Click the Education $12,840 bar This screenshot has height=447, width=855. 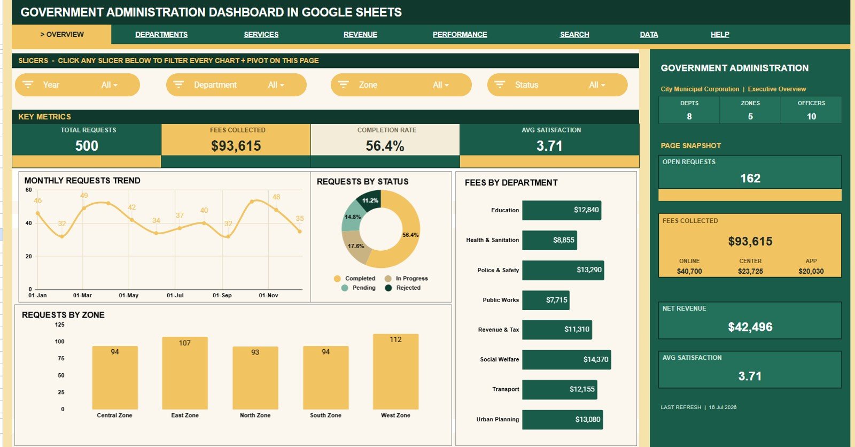pos(562,210)
